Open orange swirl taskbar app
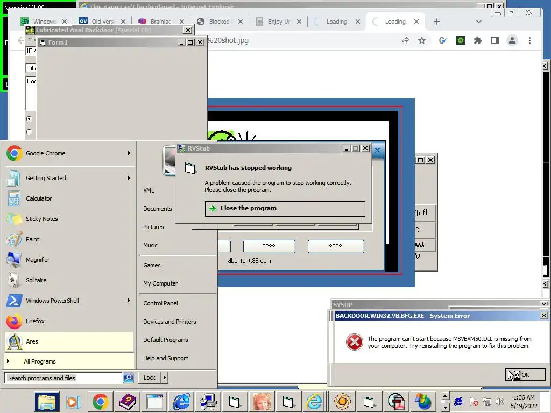This screenshot has width=551, height=413. 342,402
